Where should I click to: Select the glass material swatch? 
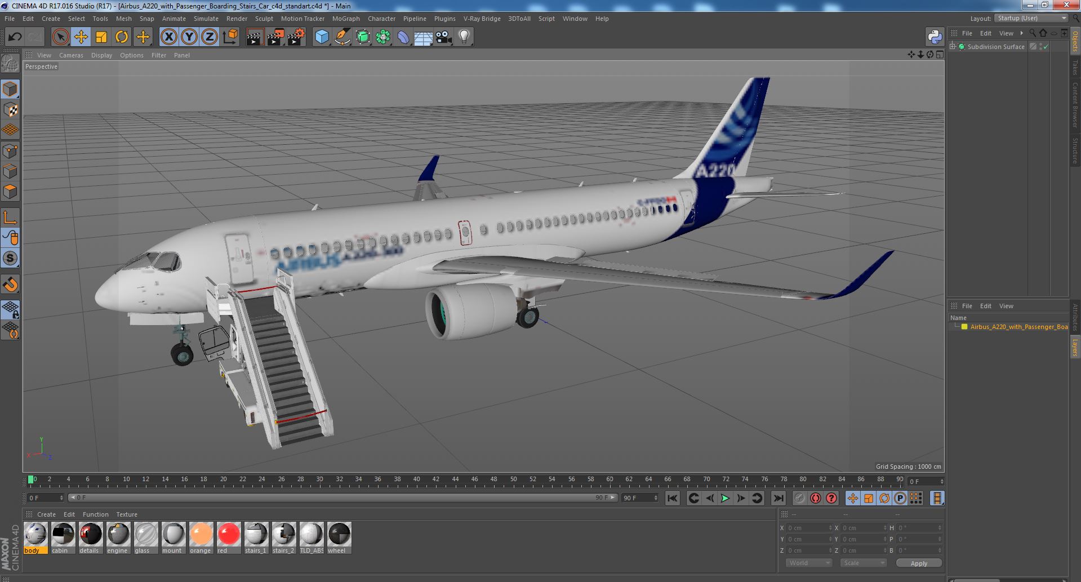(145, 537)
